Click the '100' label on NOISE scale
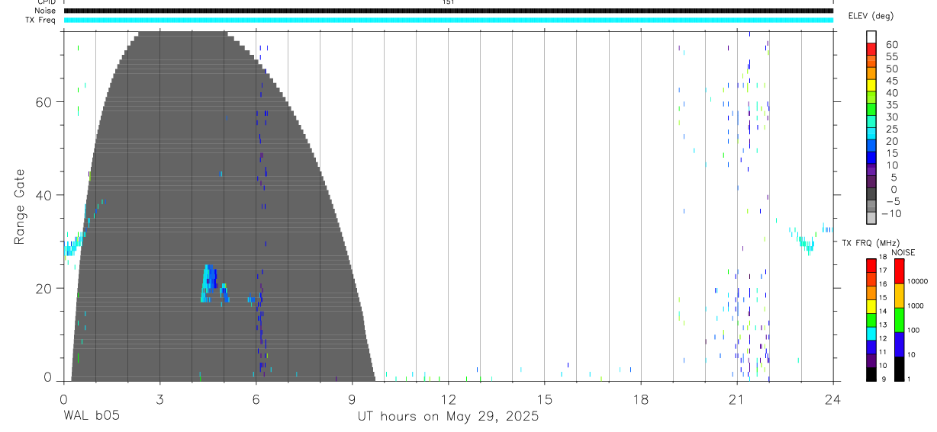 pos(913,330)
